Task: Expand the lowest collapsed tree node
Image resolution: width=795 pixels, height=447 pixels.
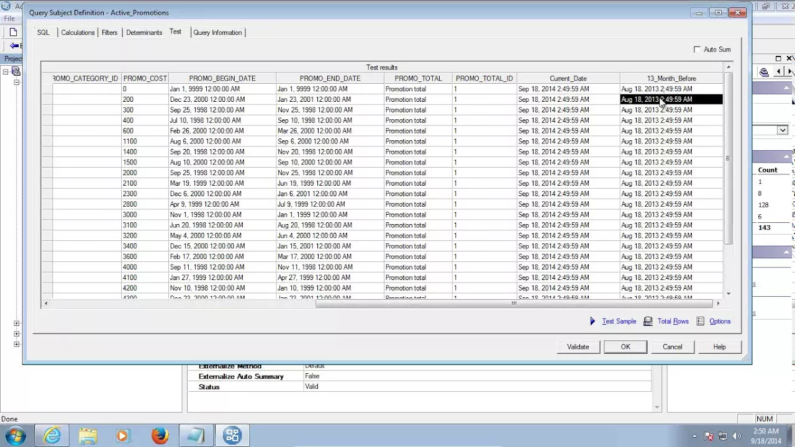Action: click(x=17, y=345)
